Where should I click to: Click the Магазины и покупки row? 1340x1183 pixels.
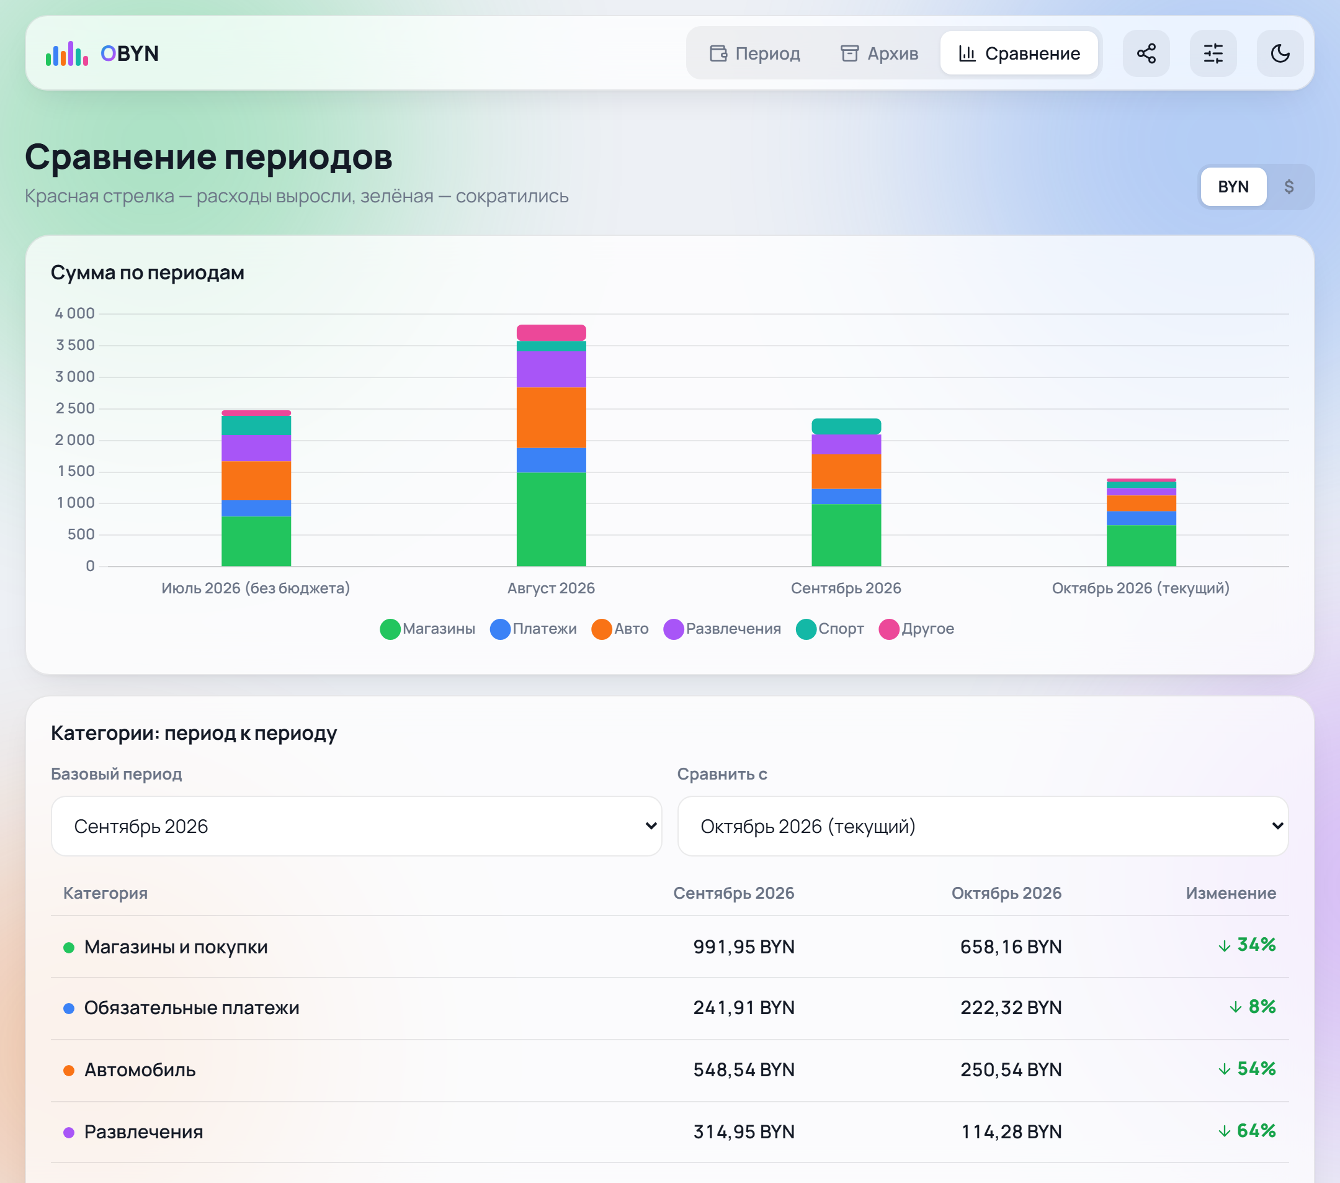click(x=669, y=947)
